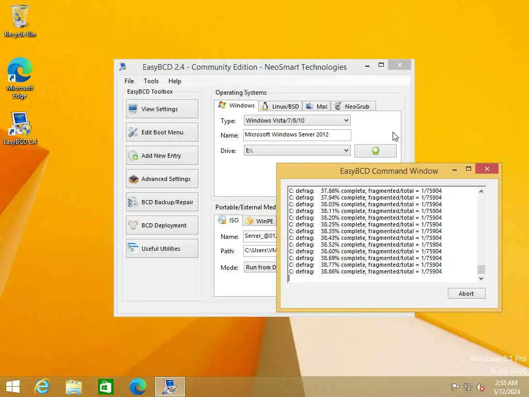
Task: Abort the defrag in Command Window
Action: click(x=466, y=294)
